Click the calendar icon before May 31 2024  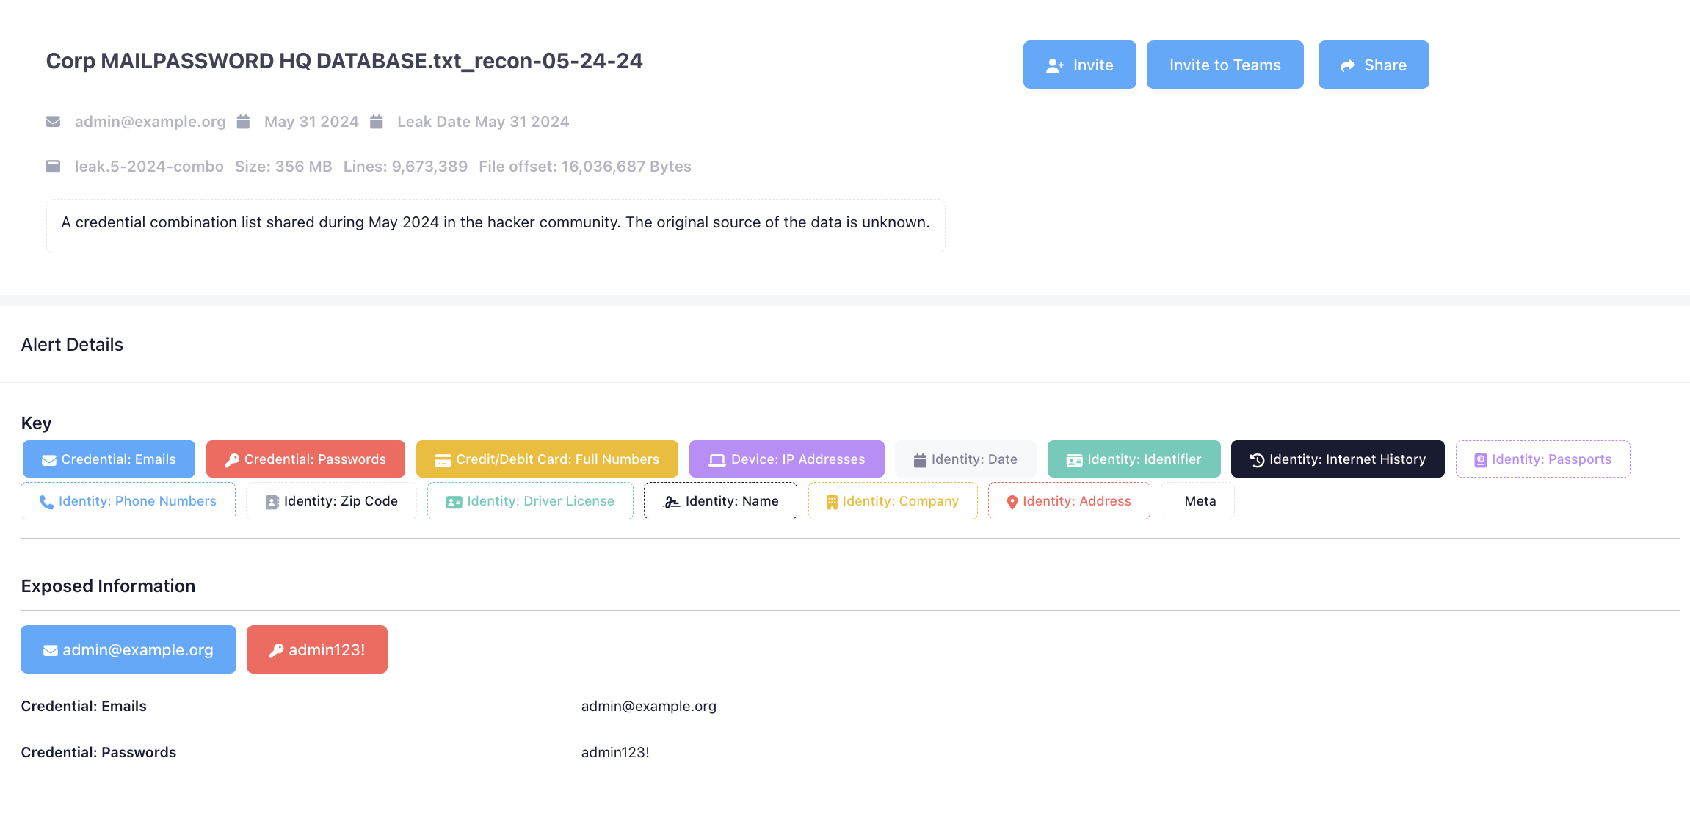[x=244, y=122]
